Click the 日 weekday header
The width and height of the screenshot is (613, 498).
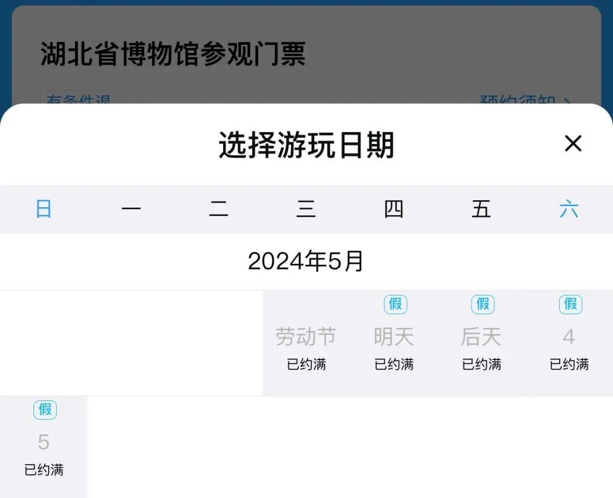pos(43,209)
